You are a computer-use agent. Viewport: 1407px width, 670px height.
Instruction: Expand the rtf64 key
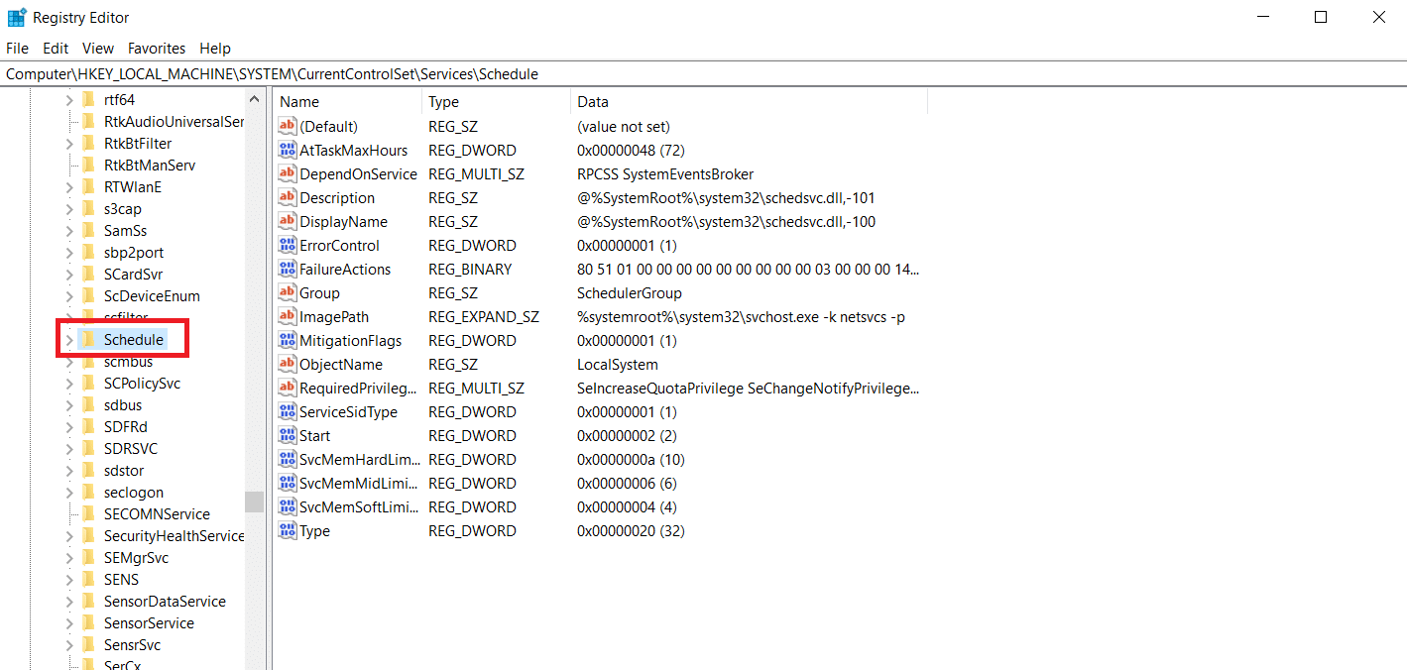69,100
